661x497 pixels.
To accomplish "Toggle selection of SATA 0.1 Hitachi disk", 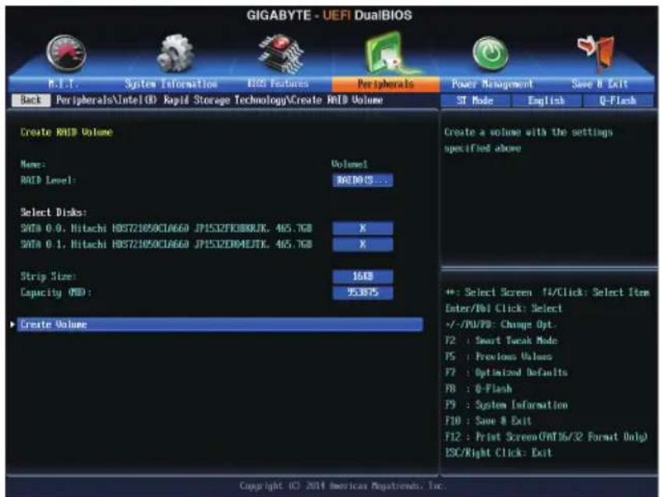I will point(362,244).
